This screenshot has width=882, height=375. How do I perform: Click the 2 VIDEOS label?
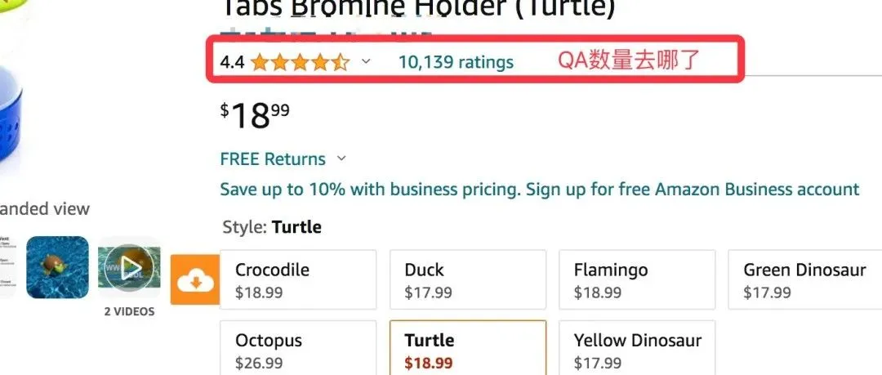click(129, 311)
